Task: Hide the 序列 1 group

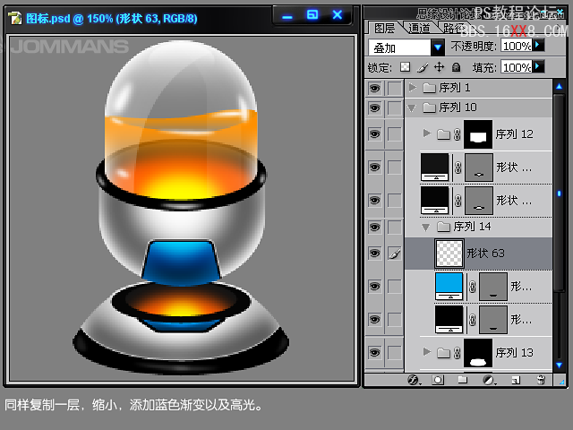Action: 374,88
